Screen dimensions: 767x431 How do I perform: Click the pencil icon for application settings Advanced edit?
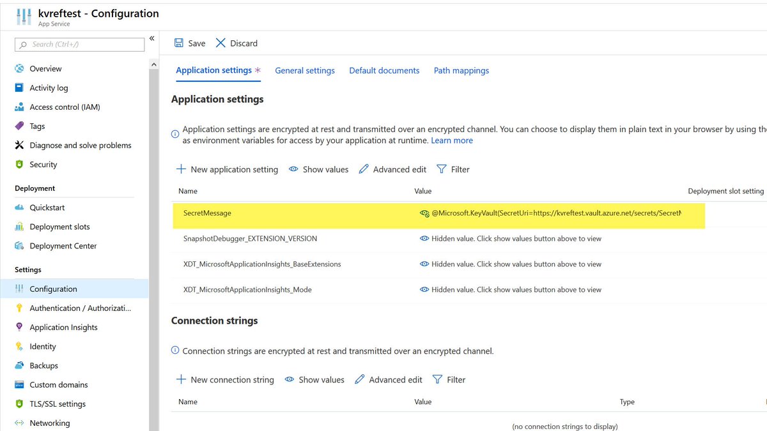[364, 169]
